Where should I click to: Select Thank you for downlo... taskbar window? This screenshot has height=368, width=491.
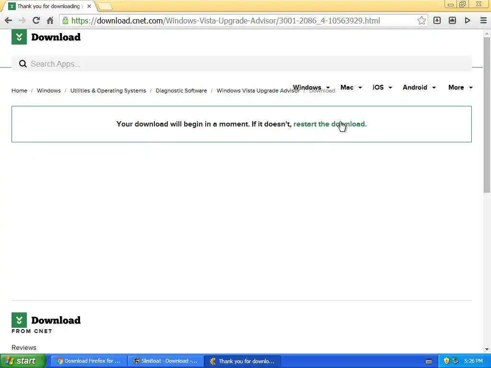click(242, 361)
